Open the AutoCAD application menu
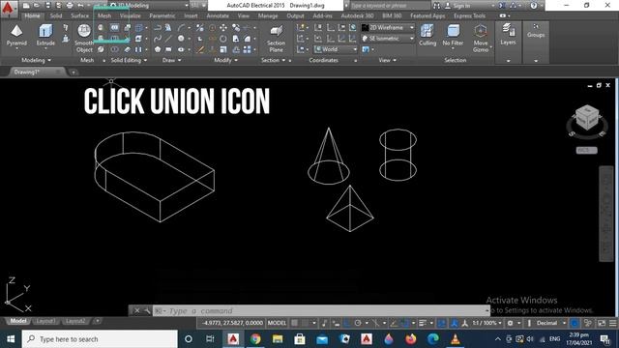The image size is (619, 348). pyautogui.click(x=8, y=8)
